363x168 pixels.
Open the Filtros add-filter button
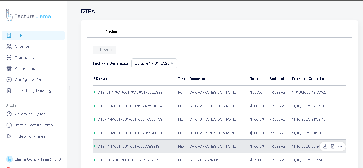[105, 50]
